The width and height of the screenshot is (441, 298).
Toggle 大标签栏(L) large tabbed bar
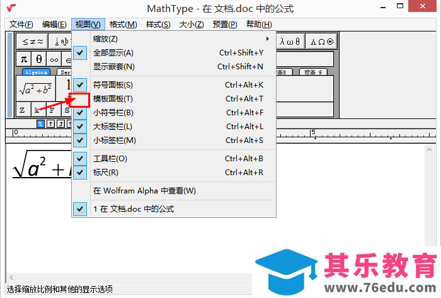[174, 127]
